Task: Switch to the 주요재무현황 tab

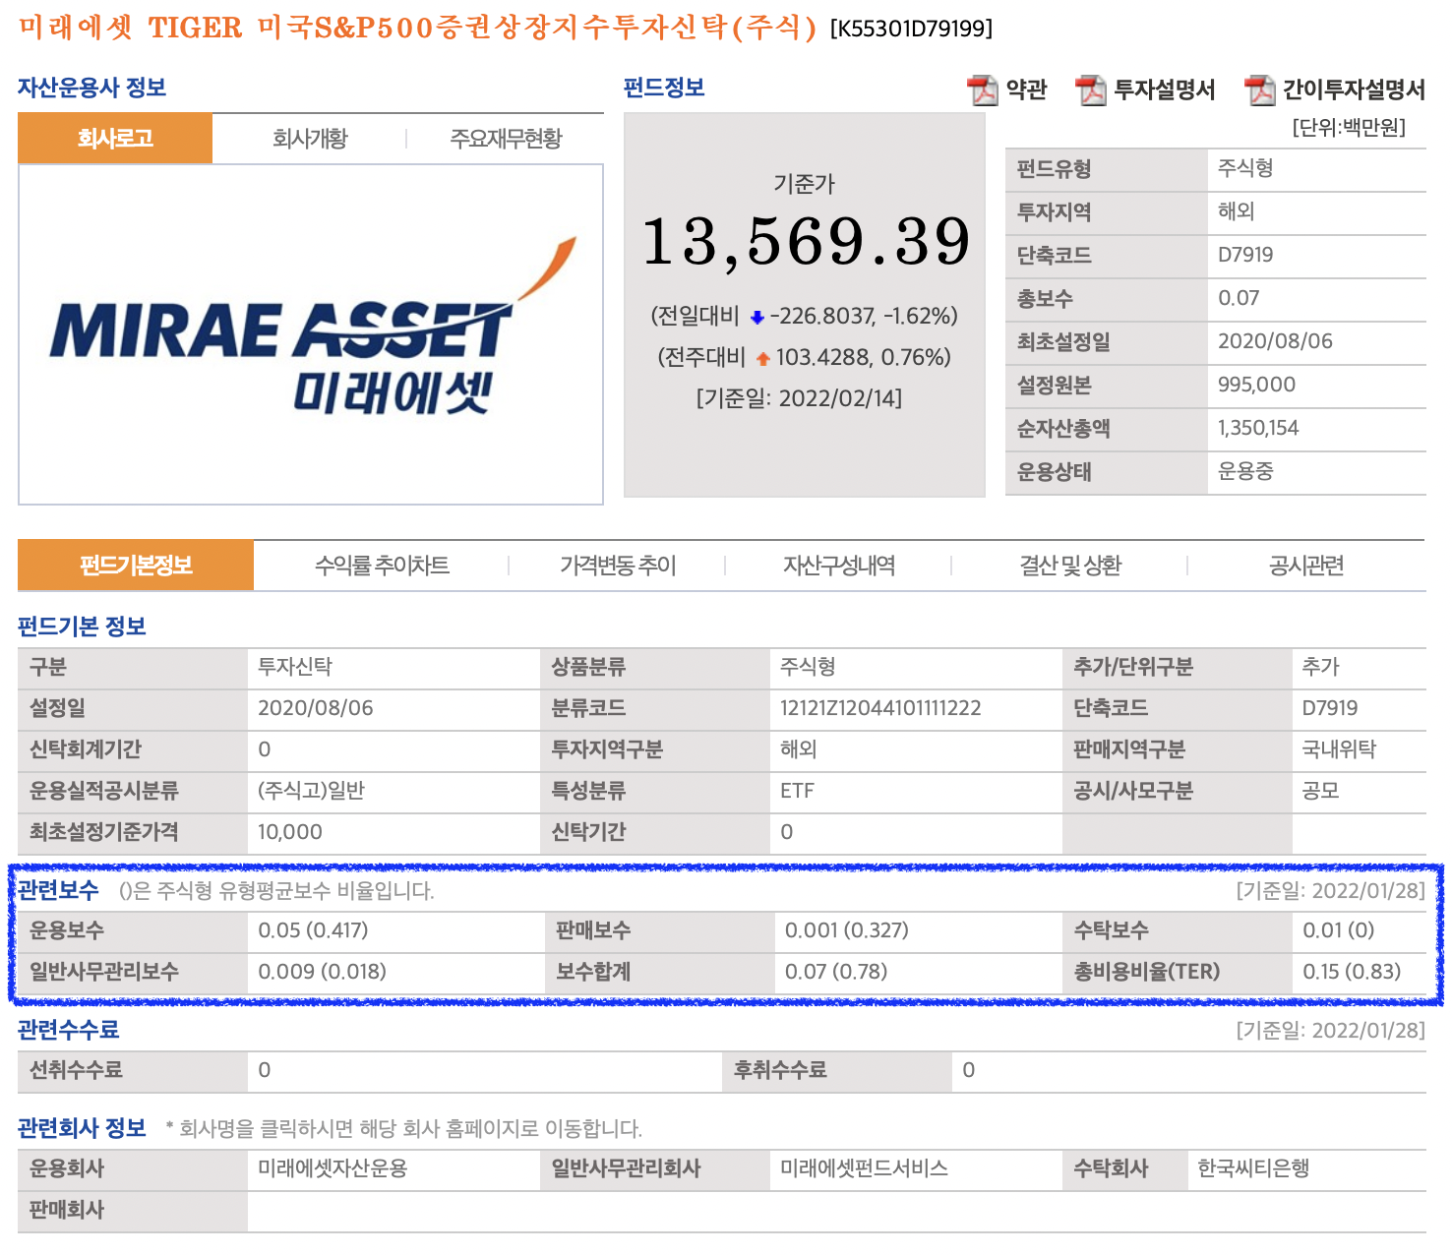Action: coord(506,139)
